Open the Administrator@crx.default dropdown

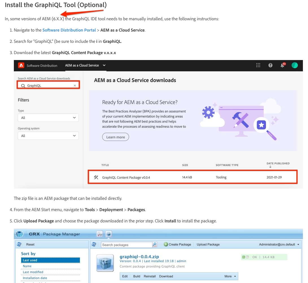click(279, 244)
